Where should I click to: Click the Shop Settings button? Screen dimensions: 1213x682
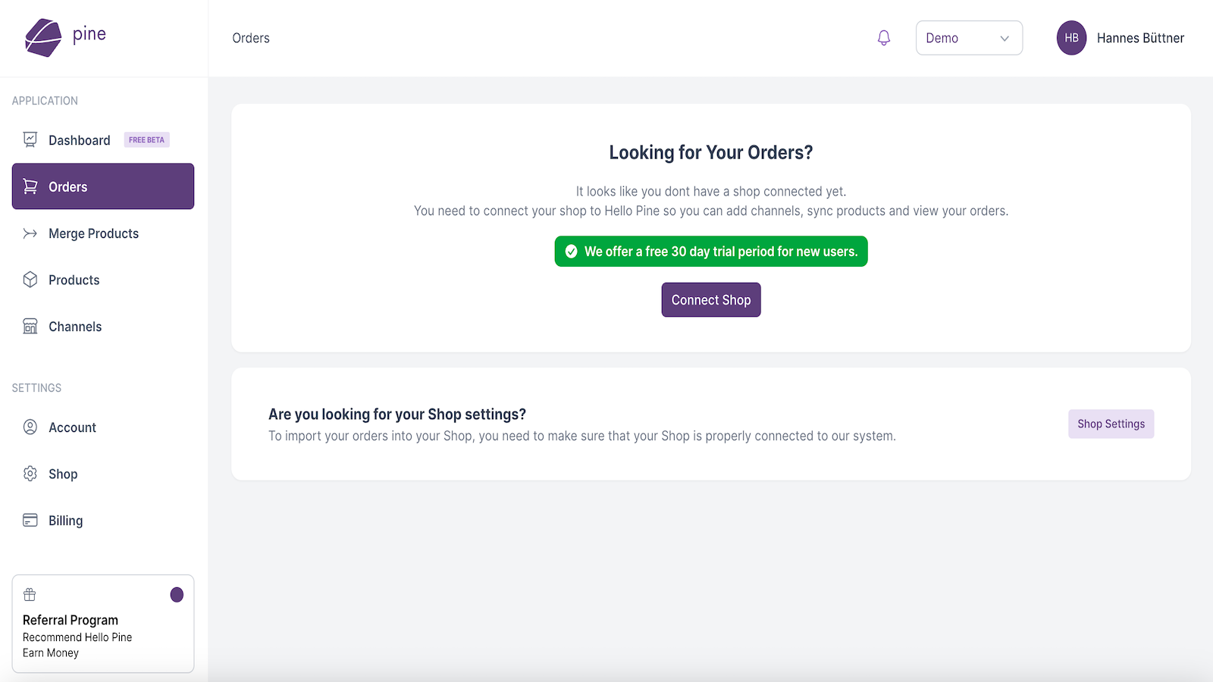tap(1111, 424)
